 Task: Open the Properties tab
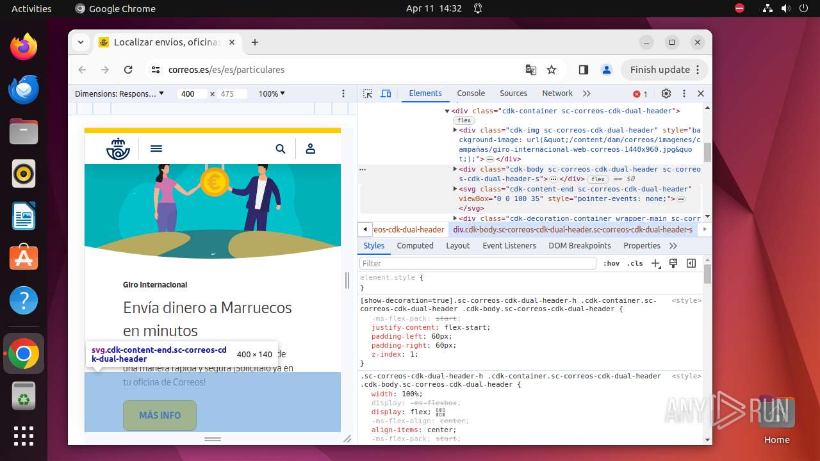point(642,246)
